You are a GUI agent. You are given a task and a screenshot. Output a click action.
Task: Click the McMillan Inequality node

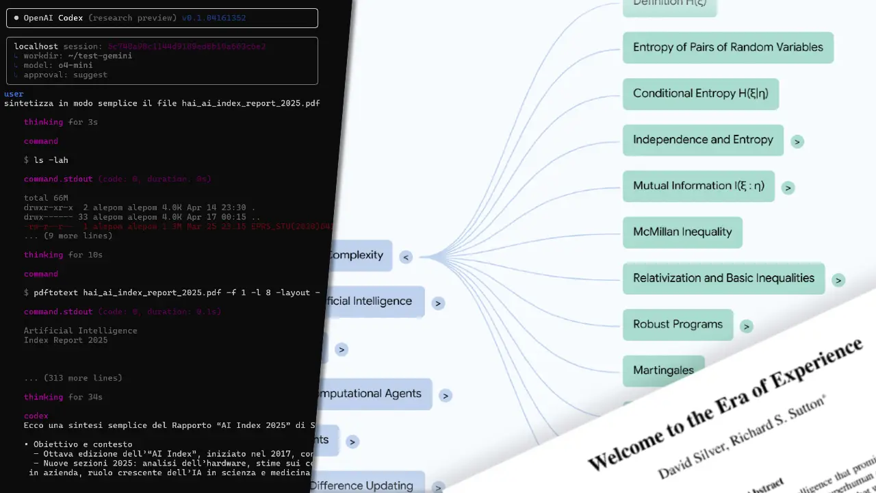pos(682,232)
